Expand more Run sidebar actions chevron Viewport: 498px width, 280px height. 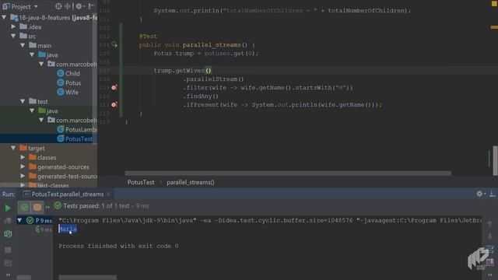point(8,275)
